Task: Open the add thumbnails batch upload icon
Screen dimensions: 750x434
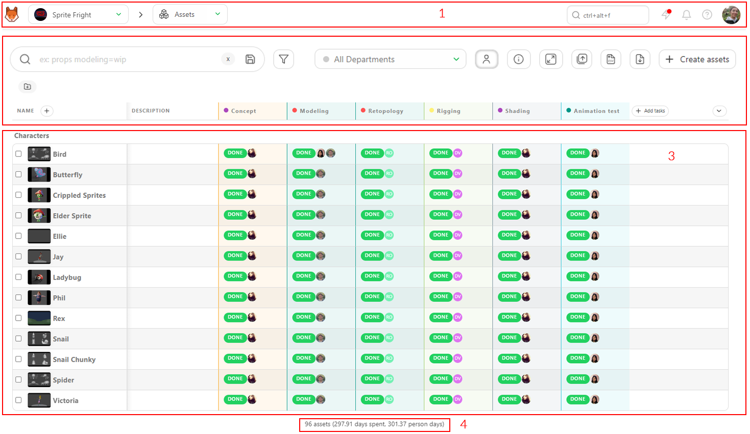Action: 582,59
